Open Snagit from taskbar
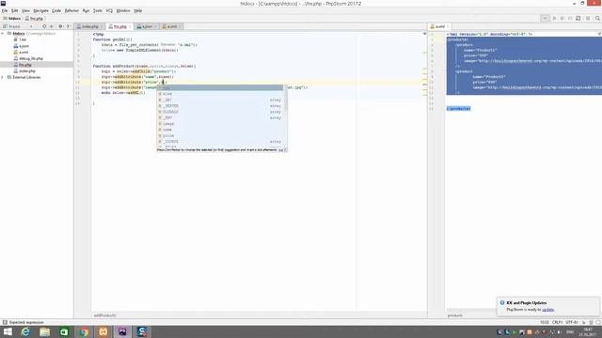This screenshot has width=602, height=338. pyautogui.click(x=142, y=331)
